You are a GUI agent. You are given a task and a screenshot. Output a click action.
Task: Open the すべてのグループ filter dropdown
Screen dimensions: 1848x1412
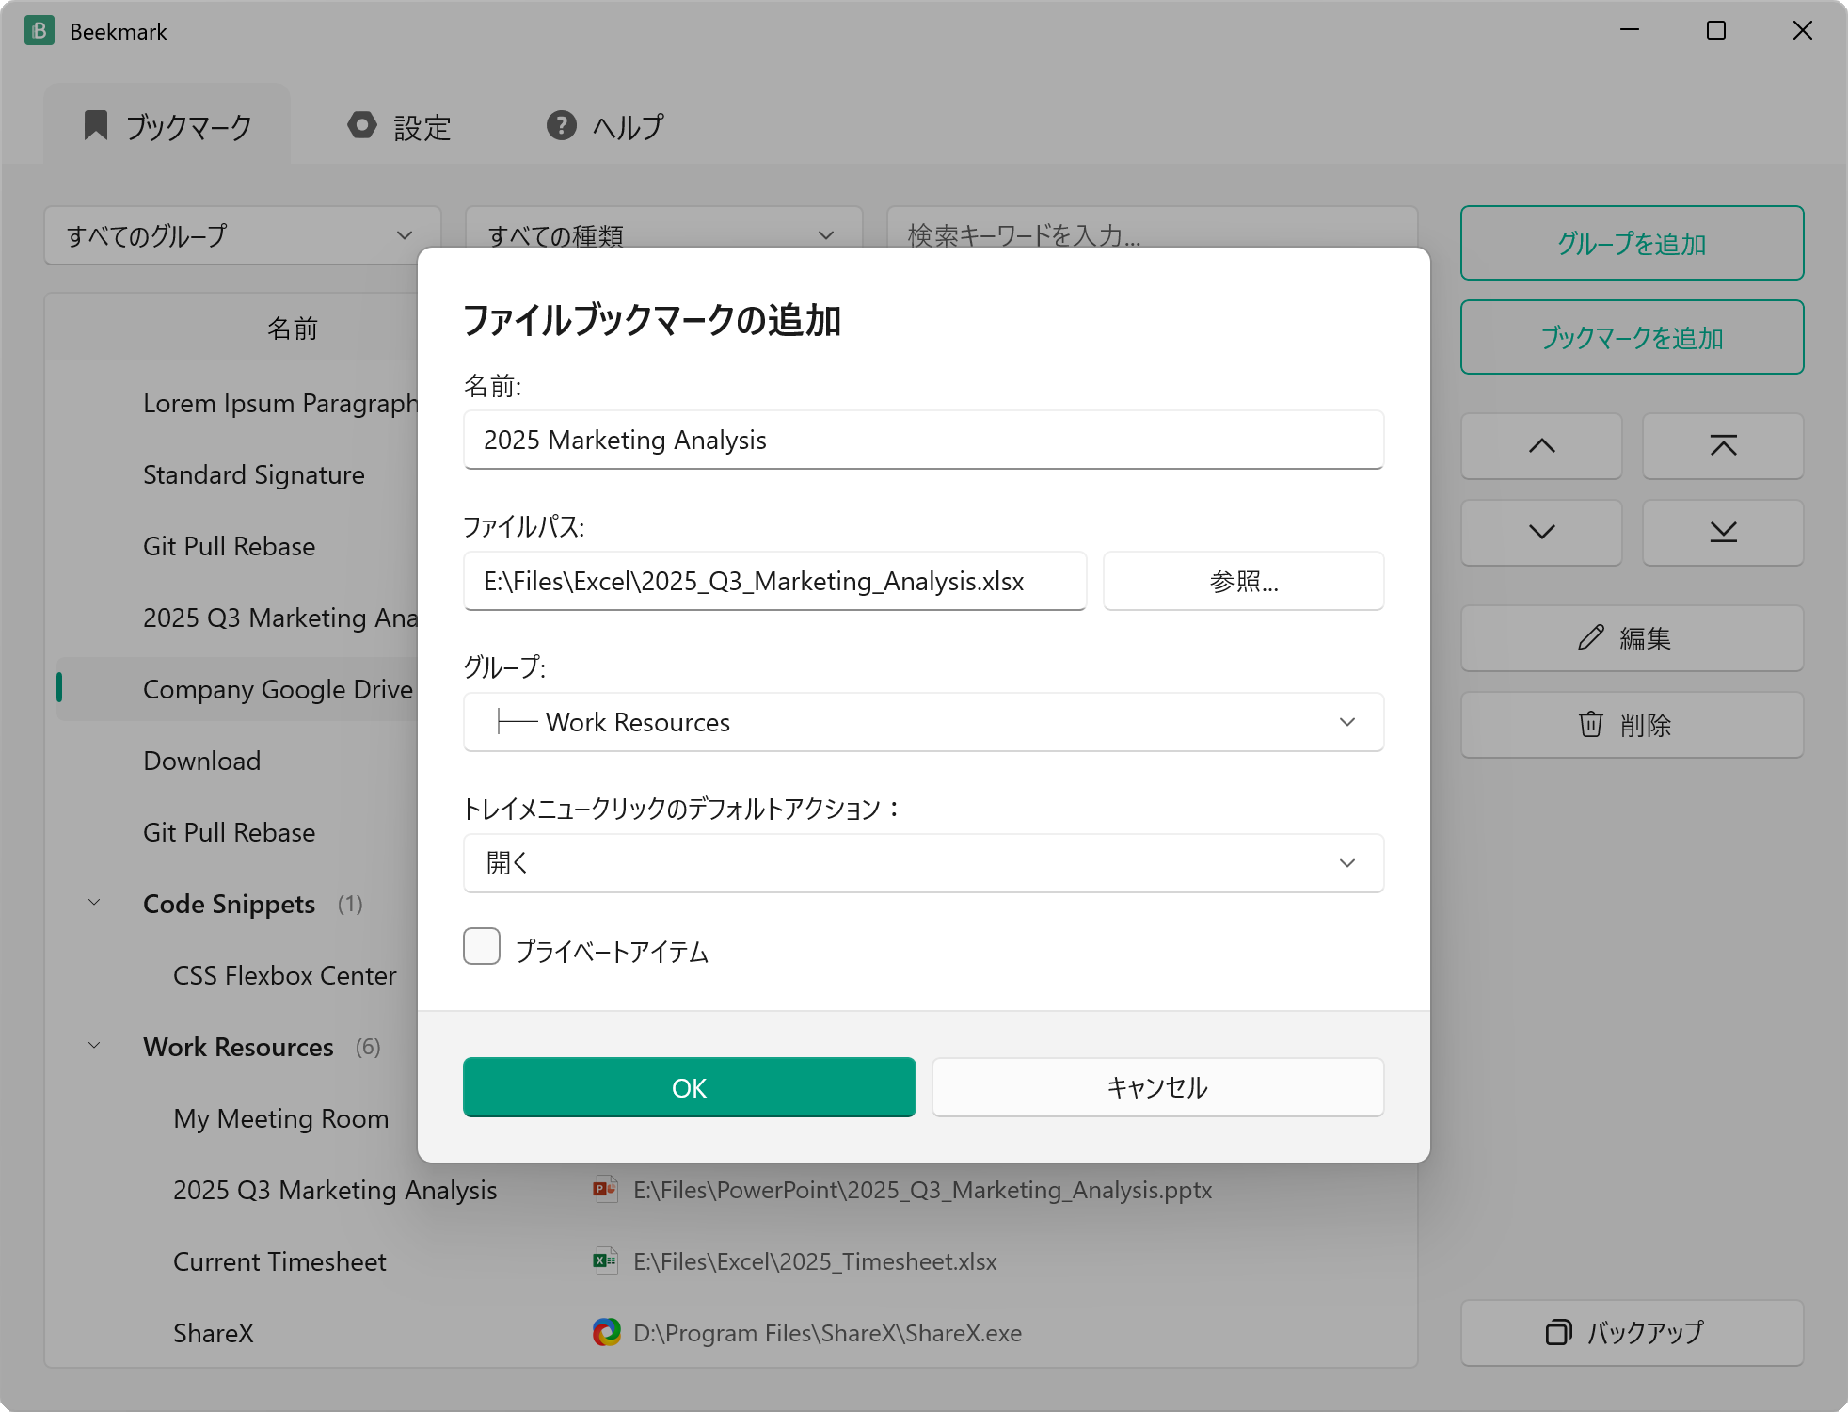coord(242,235)
